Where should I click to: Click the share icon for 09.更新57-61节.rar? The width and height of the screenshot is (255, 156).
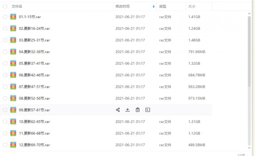click(118, 110)
